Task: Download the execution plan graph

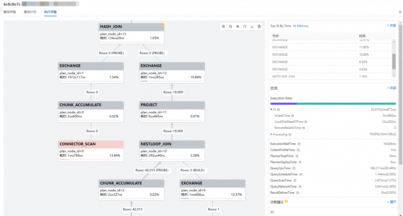Action: point(252,26)
